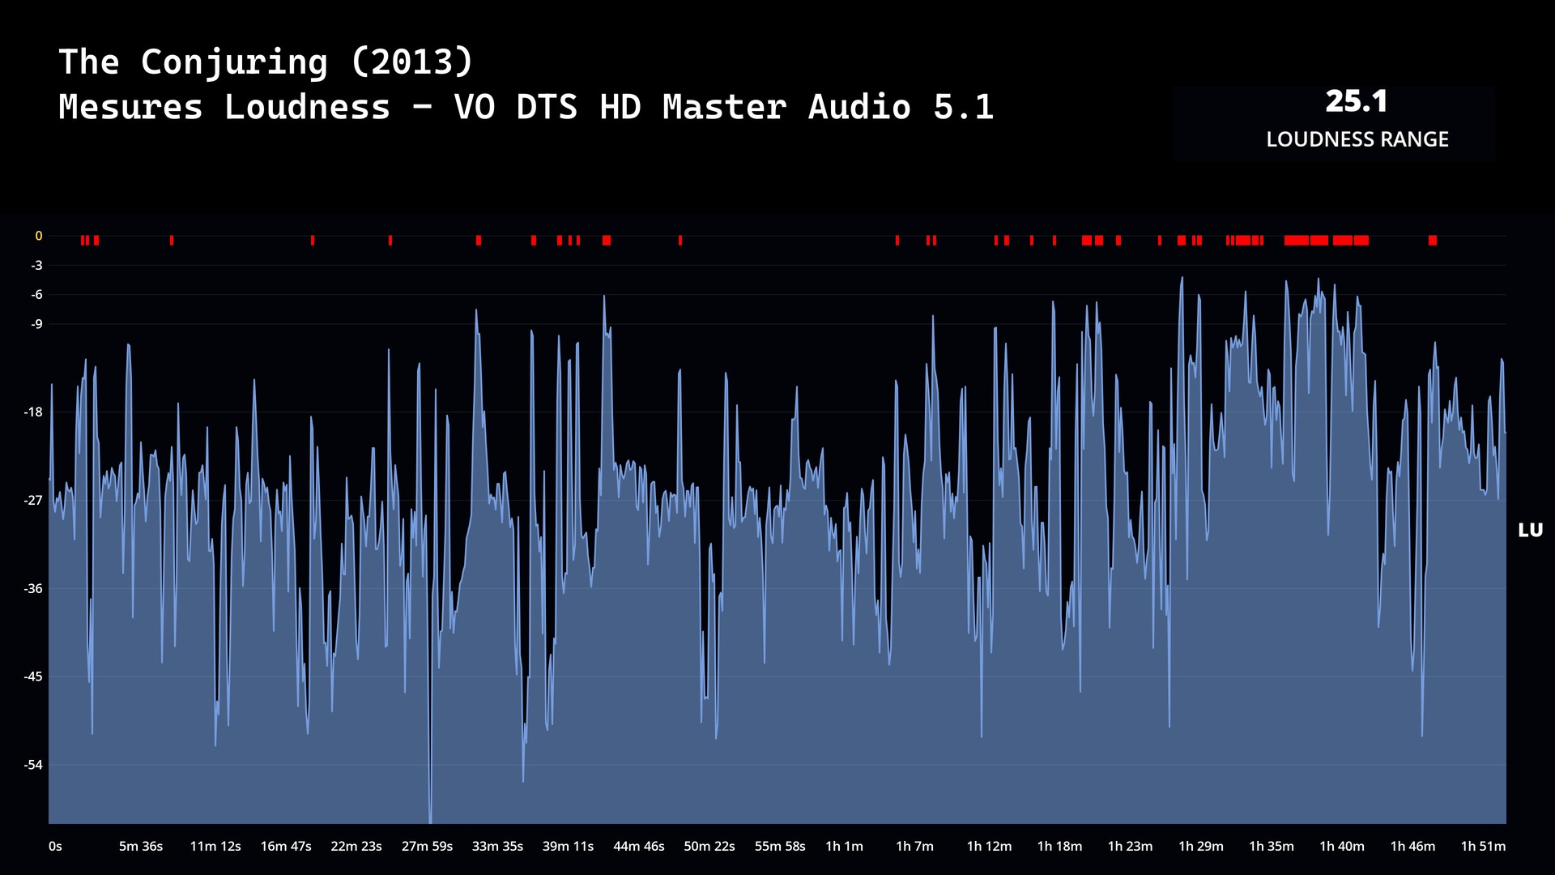Click the y-axis label -18

tap(33, 412)
